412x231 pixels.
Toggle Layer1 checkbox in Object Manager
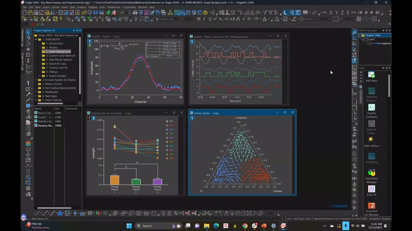coord(366,39)
